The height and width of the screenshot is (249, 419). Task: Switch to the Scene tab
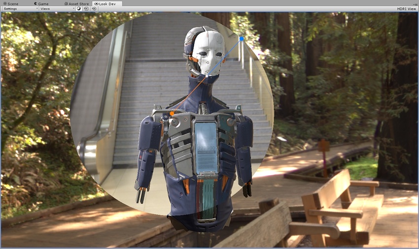(x=11, y=3)
